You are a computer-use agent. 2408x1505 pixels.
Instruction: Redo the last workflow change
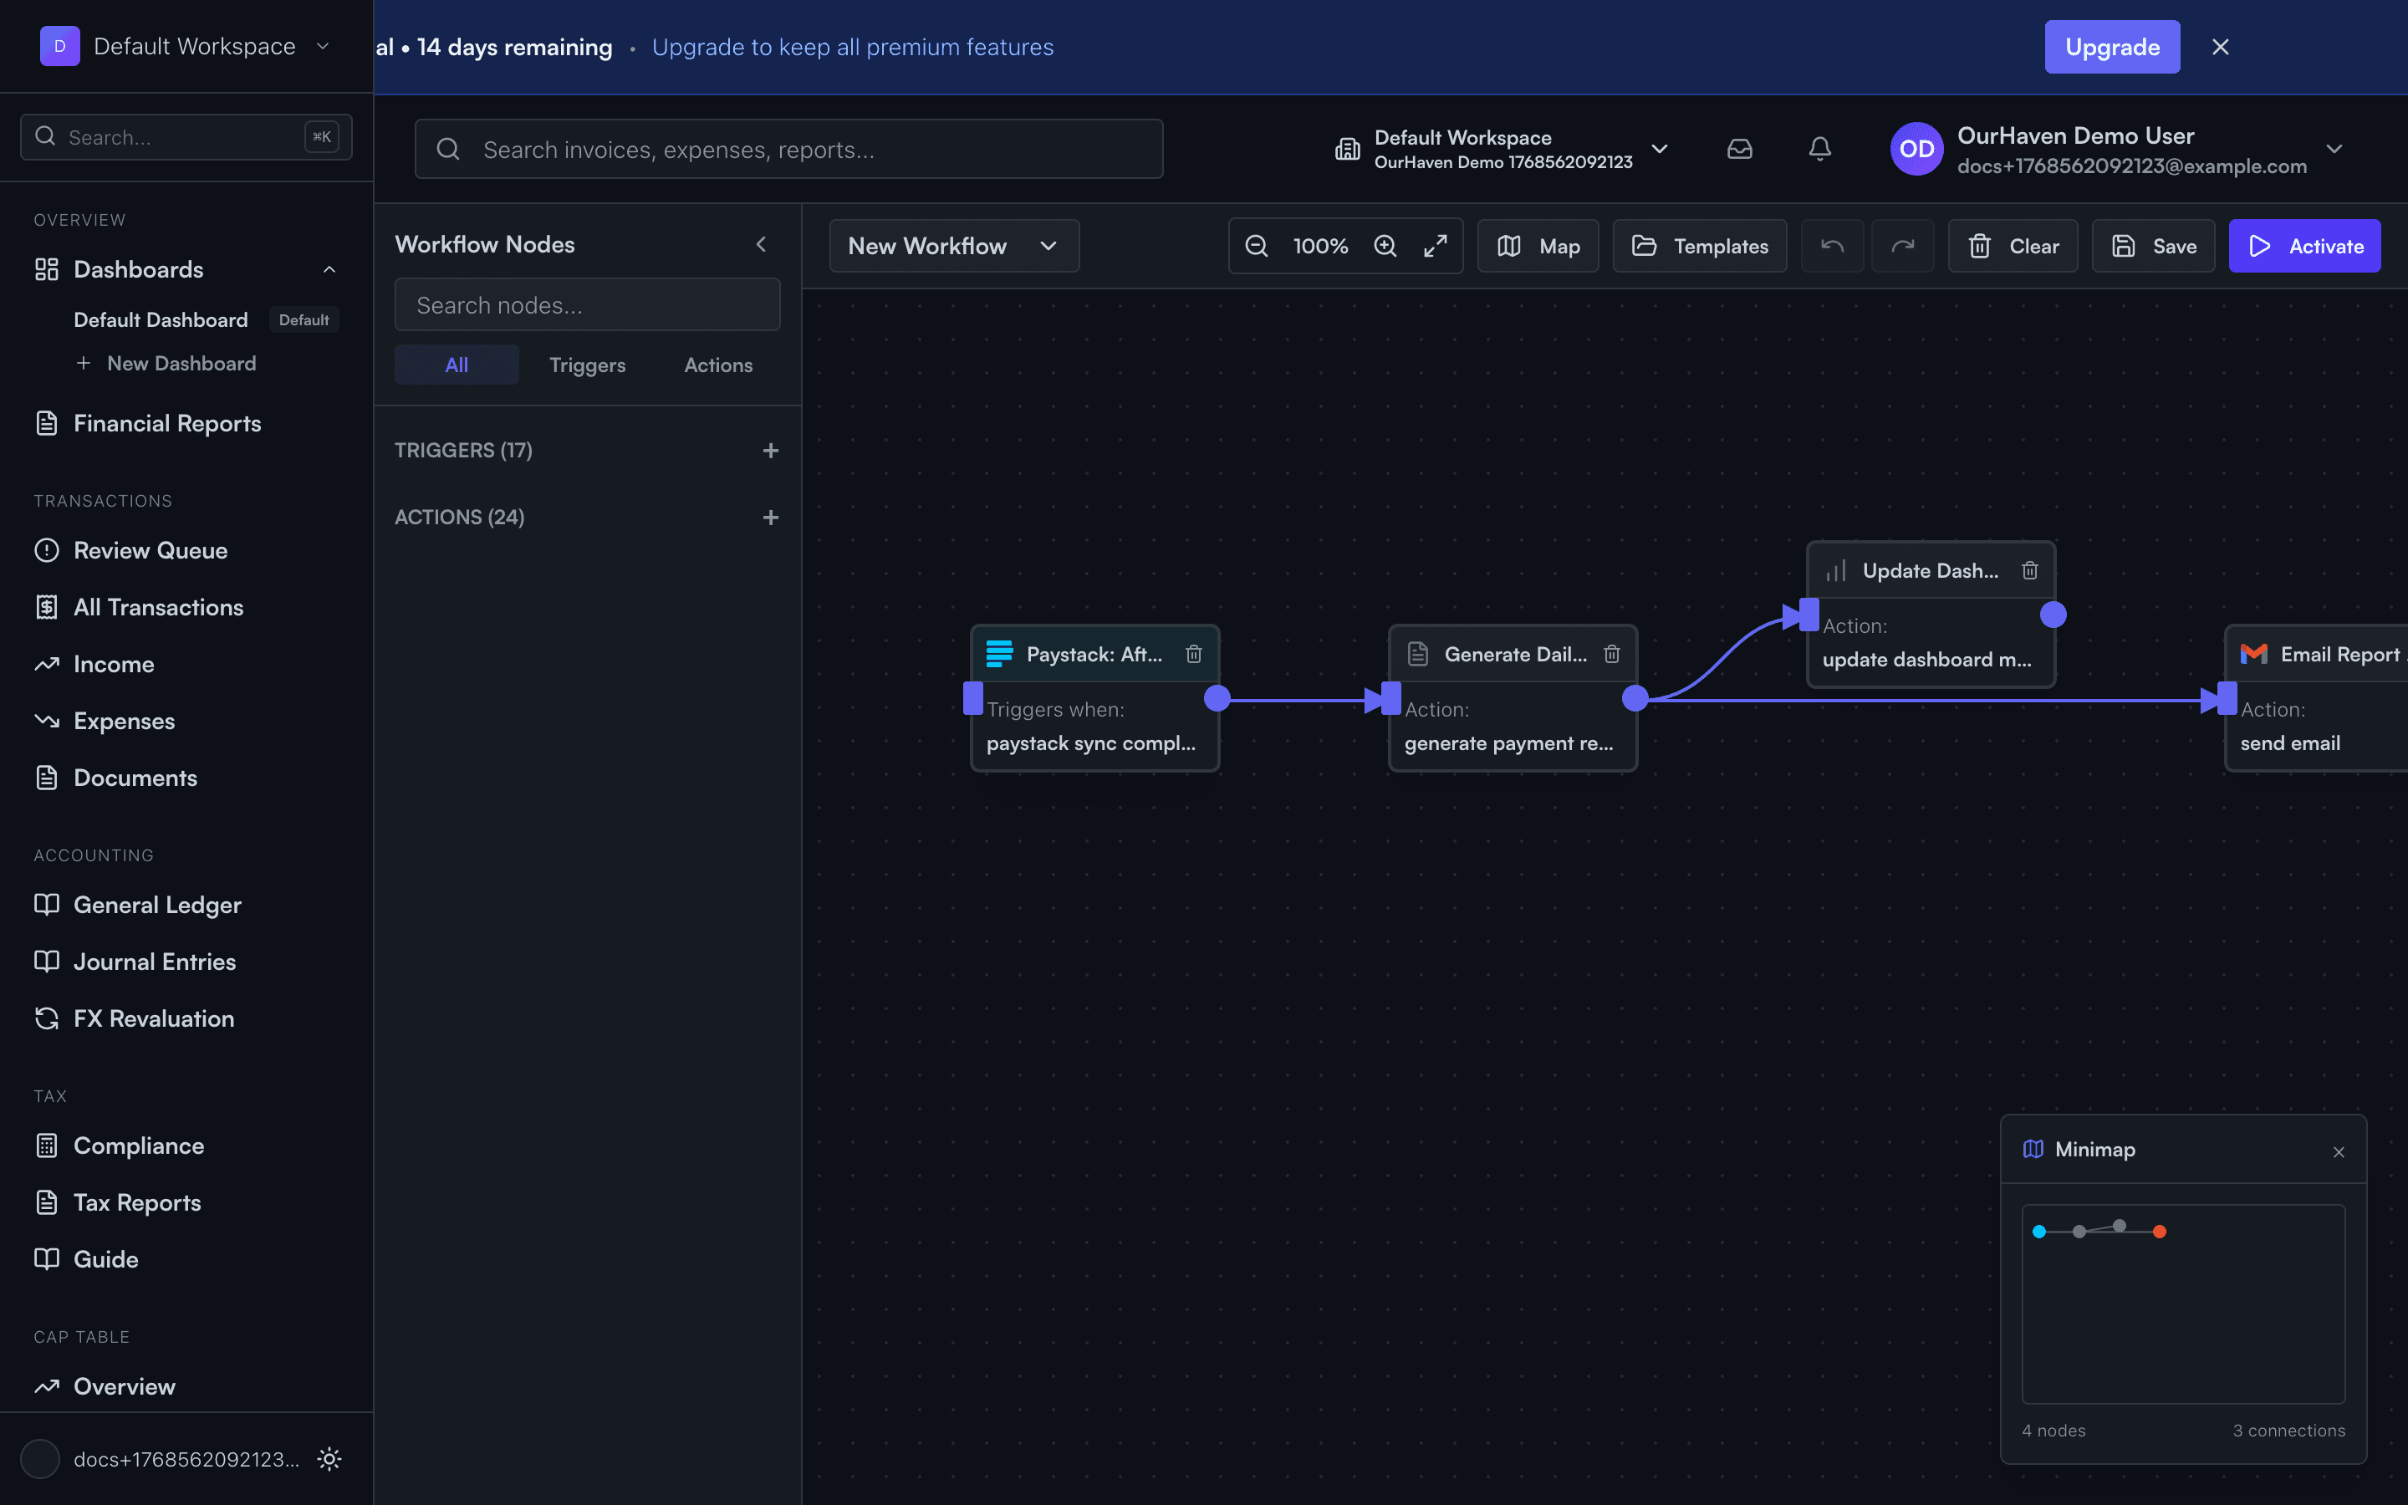pyautogui.click(x=1901, y=246)
